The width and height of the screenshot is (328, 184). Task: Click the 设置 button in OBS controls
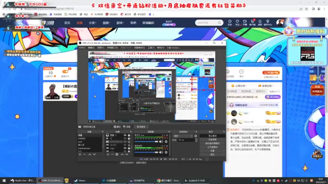pyautogui.click(x=212, y=151)
